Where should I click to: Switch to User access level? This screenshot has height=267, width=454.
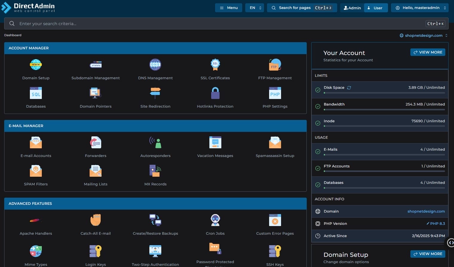(x=375, y=8)
